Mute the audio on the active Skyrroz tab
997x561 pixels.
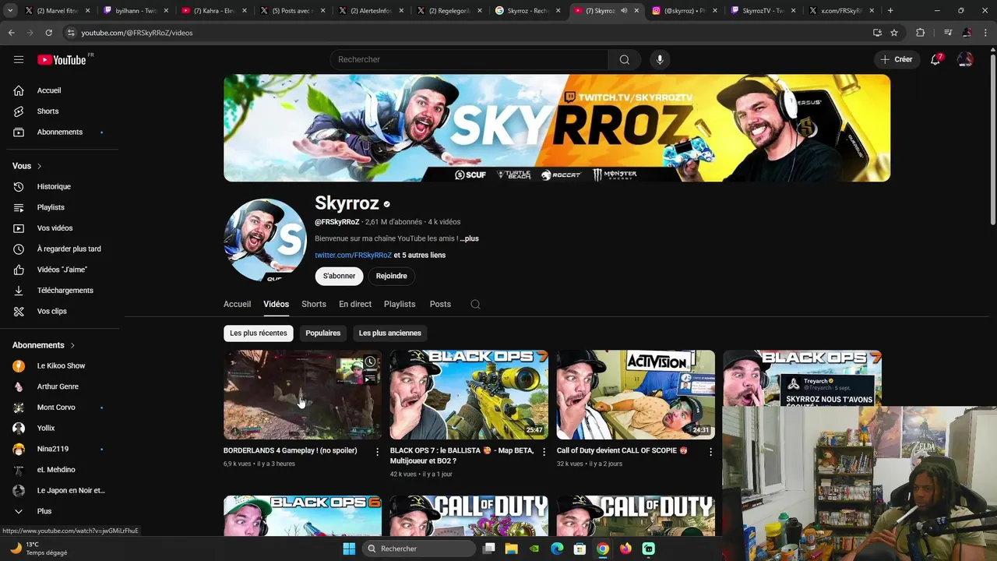click(x=624, y=11)
